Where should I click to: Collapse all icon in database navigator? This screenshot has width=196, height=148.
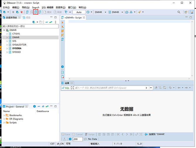[x=47, y=22]
